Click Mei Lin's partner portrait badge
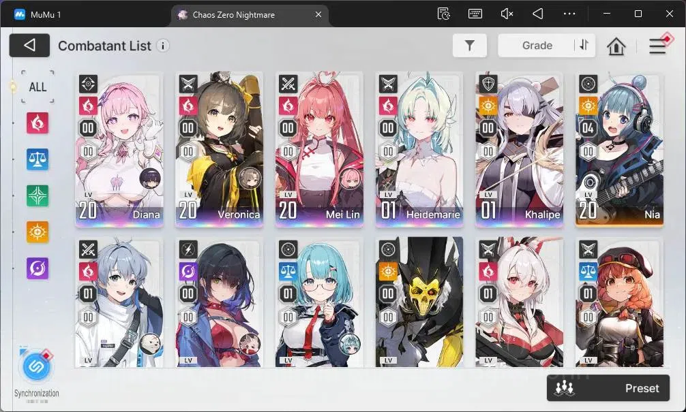686x412 pixels. (x=350, y=178)
